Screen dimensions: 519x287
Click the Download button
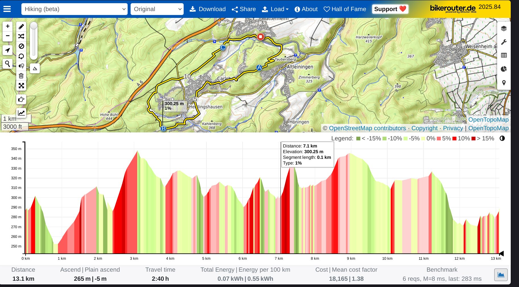click(208, 9)
